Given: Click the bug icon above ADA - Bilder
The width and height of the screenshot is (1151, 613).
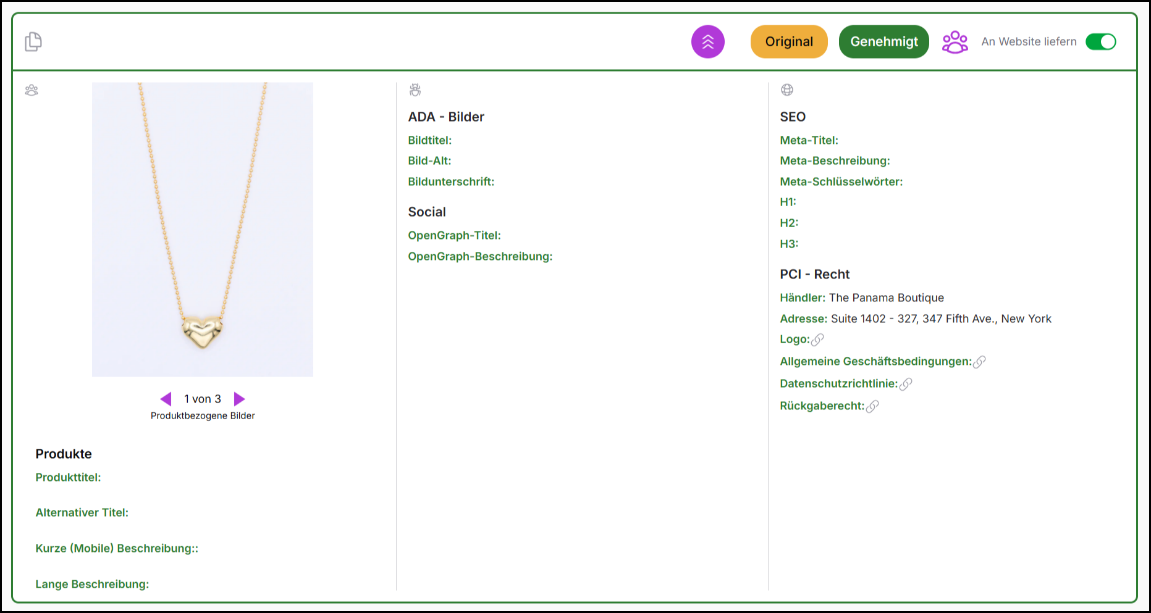Looking at the screenshot, I should pyautogui.click(x=415, y=90).
